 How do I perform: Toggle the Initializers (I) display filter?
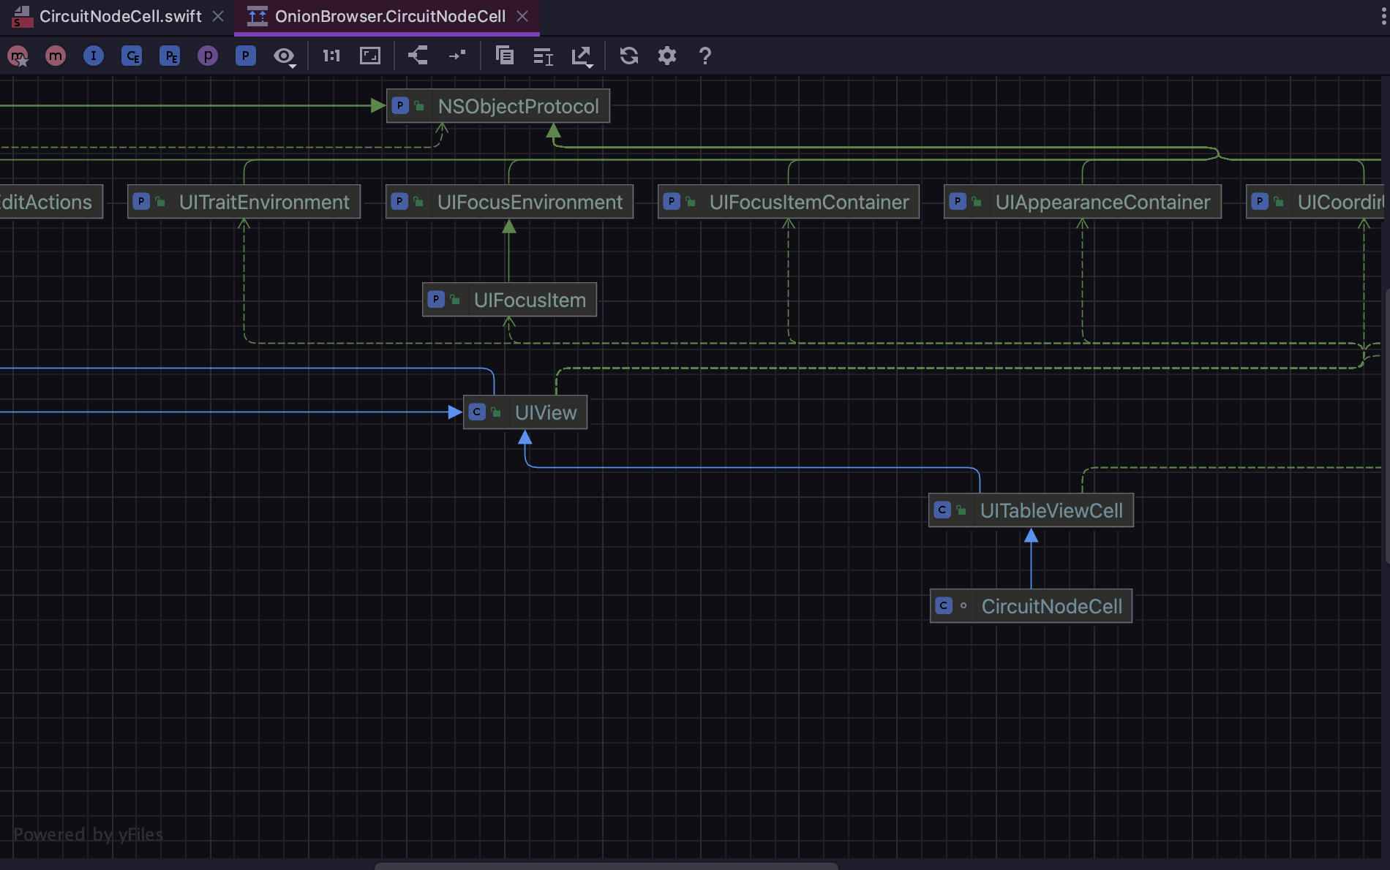(x=94, y=56)
